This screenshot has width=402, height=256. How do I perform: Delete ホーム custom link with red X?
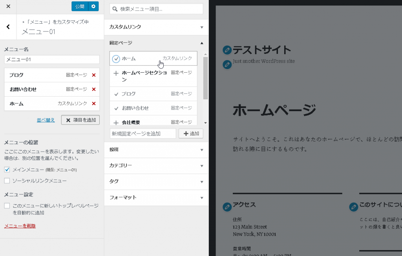point(93,103)
